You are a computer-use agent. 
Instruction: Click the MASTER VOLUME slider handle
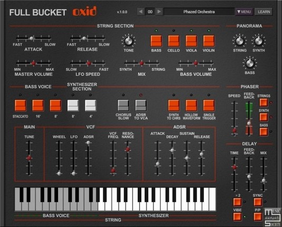(x=33, y=63)
